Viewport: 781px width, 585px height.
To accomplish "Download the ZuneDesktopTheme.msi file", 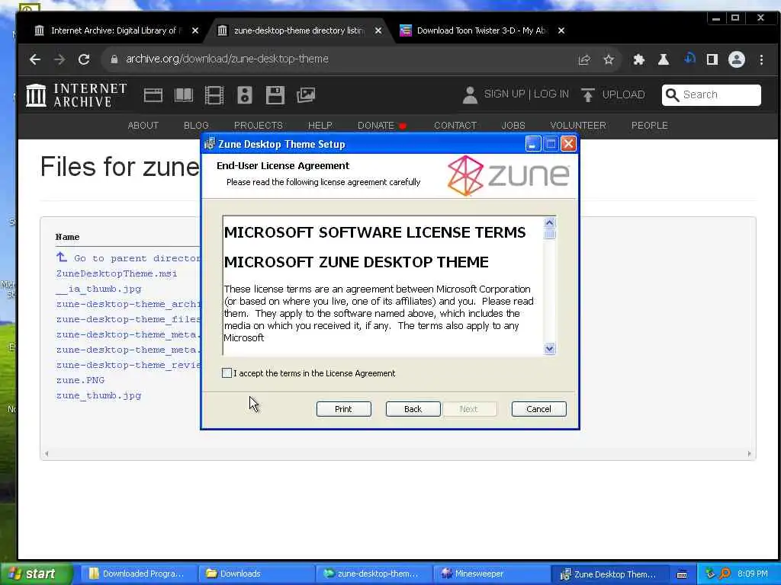I will point(117,273).
